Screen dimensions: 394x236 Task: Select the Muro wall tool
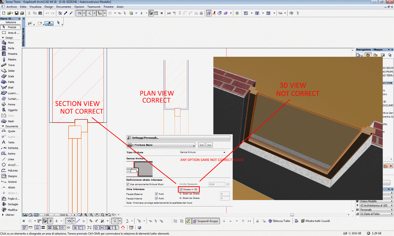pos(11,43)
